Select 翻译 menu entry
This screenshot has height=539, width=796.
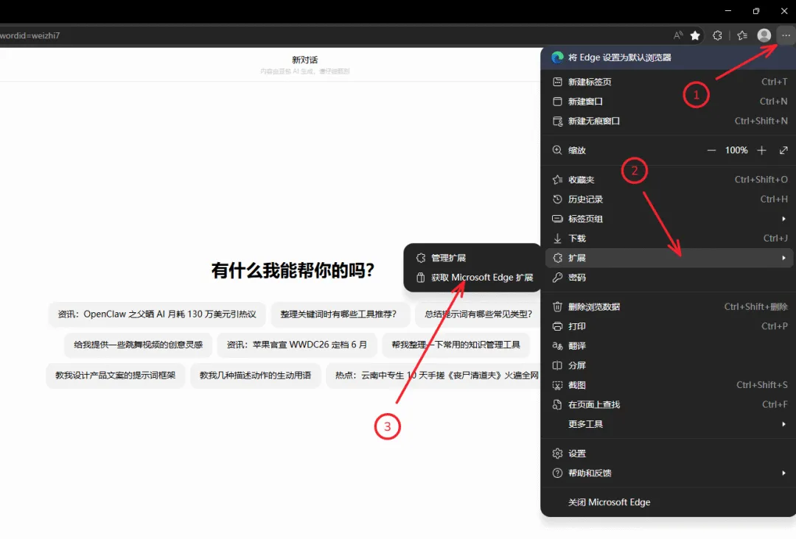pos(669,346)
